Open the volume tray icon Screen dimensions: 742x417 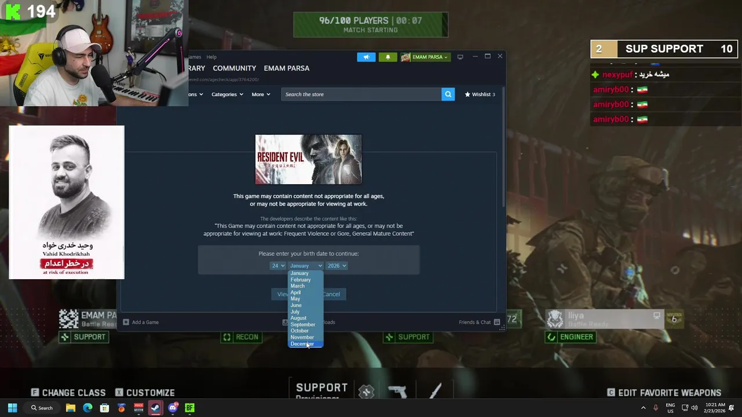694,408
